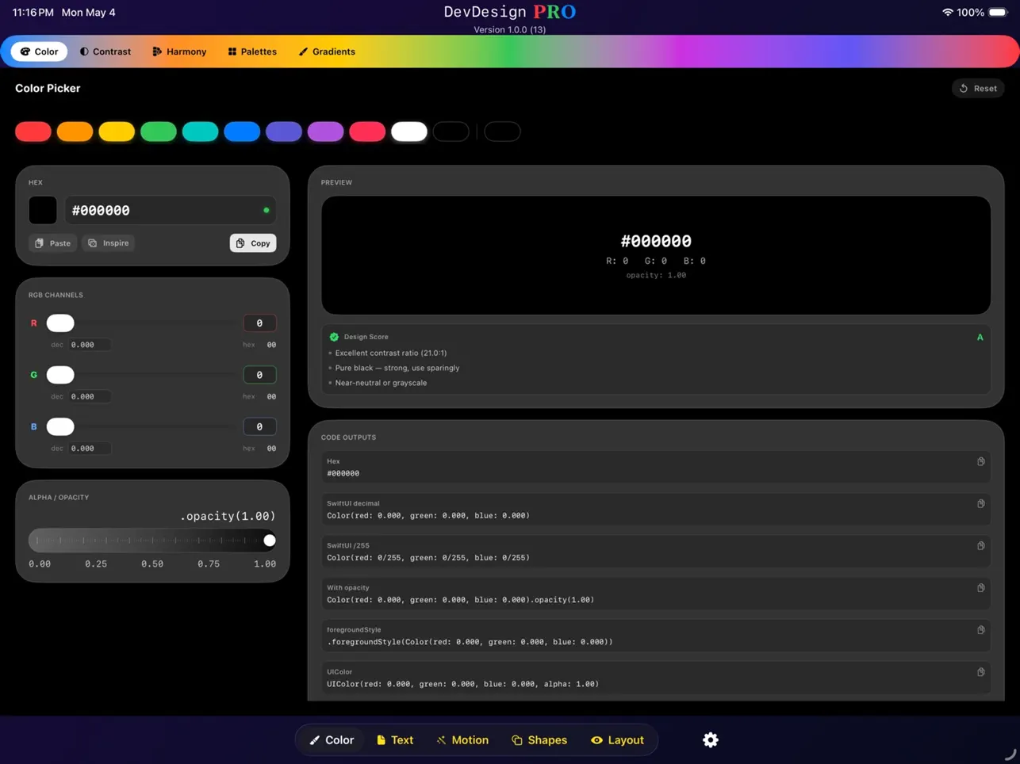Go to the Text section in bottom bar
The height and width of the screenshot is (764, 1020).
[395, 740]
